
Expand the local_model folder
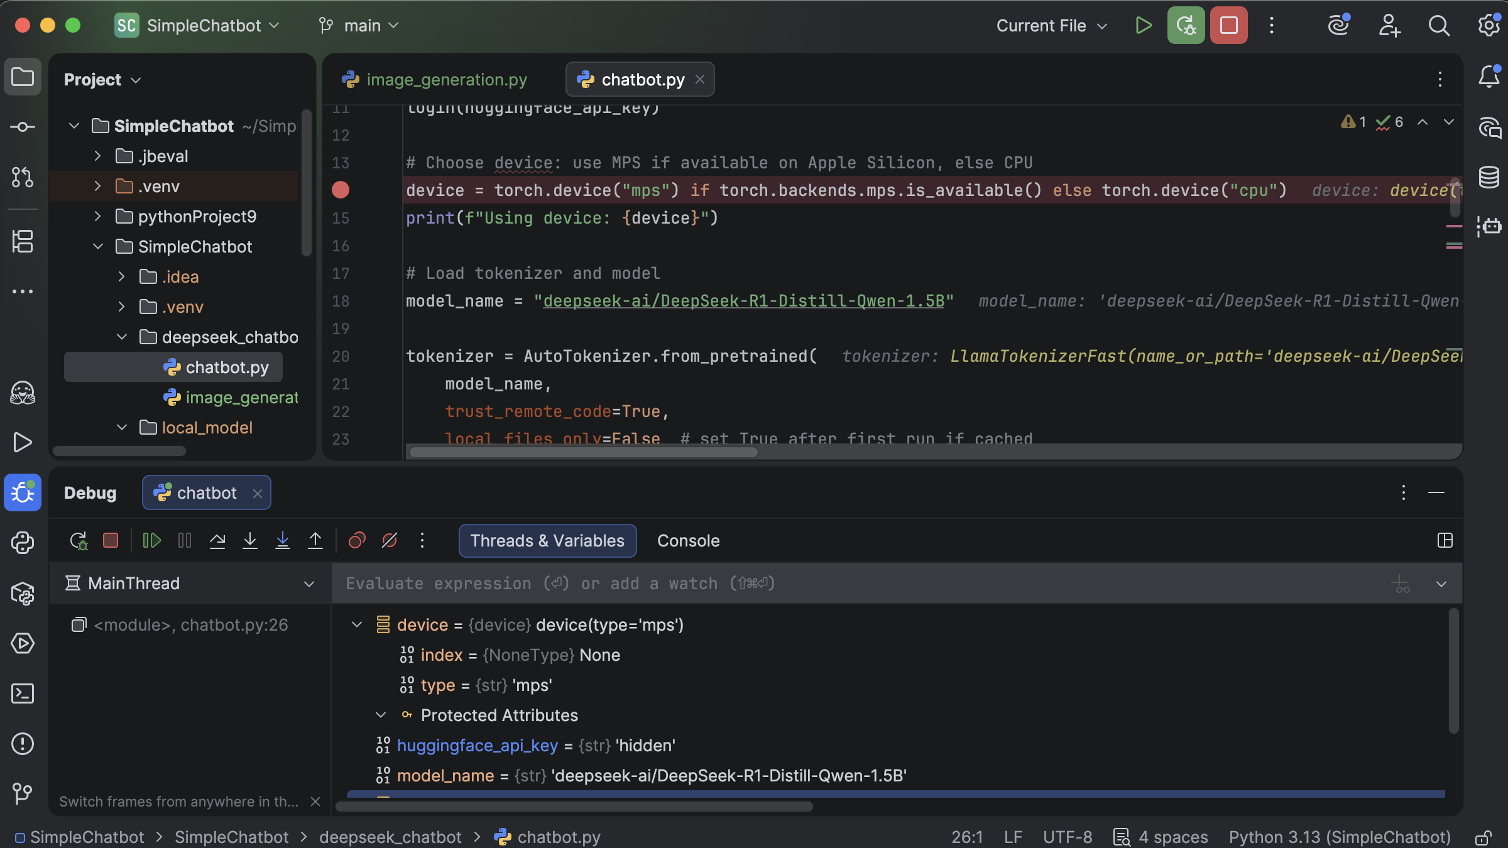(x=123, y=427)
